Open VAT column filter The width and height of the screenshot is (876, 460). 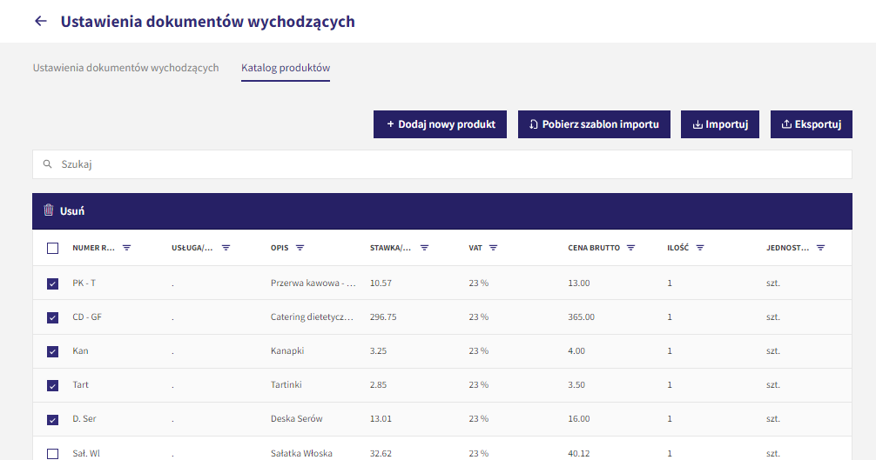tap(494, 248)
